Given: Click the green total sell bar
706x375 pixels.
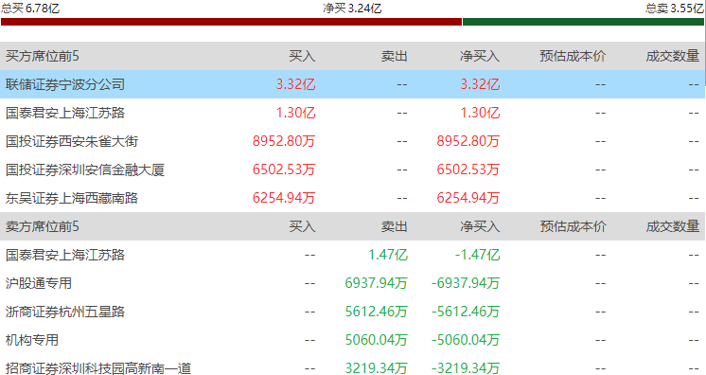Looking at the screenshot, I should click(583, 22).
